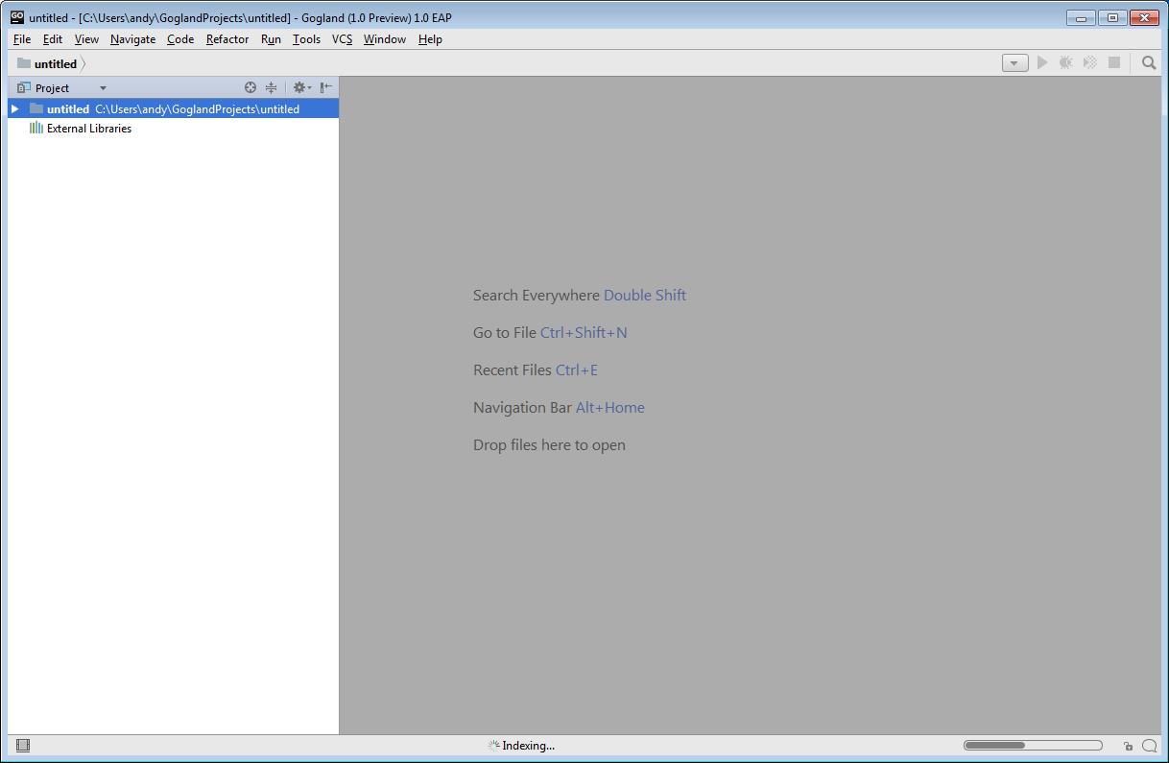The height and width of the screenshot is (763, 1169).
Task: Toggle tool window buttons in status bar
Action: (x=23, y=746)
